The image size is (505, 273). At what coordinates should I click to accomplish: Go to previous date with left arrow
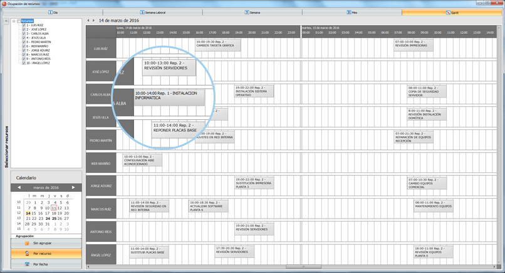point(88,21)
